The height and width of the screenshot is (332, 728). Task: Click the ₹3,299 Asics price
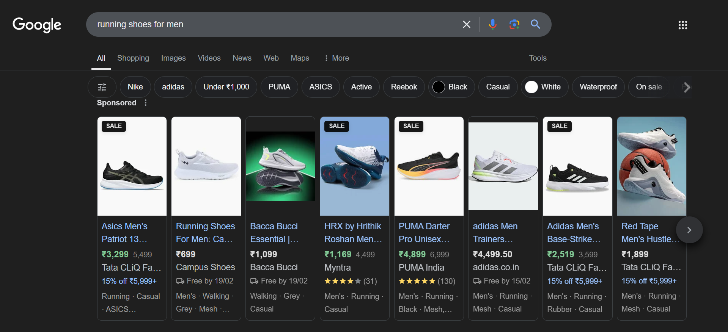point(115,254)
